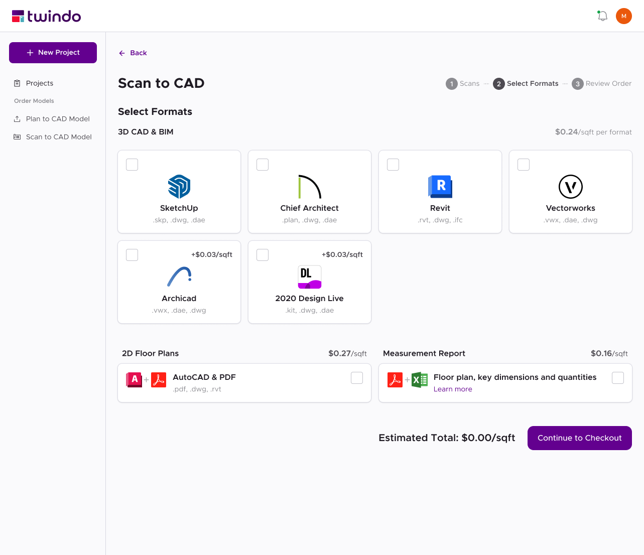The height and width of the screenshot is (555, 644).
Task: Check the SketchUp format checkbox
Action: [x=132, y=165]
